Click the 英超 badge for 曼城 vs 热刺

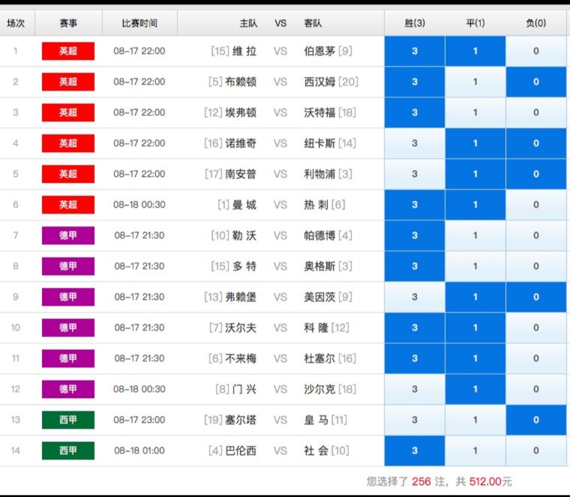pos(68,205)
